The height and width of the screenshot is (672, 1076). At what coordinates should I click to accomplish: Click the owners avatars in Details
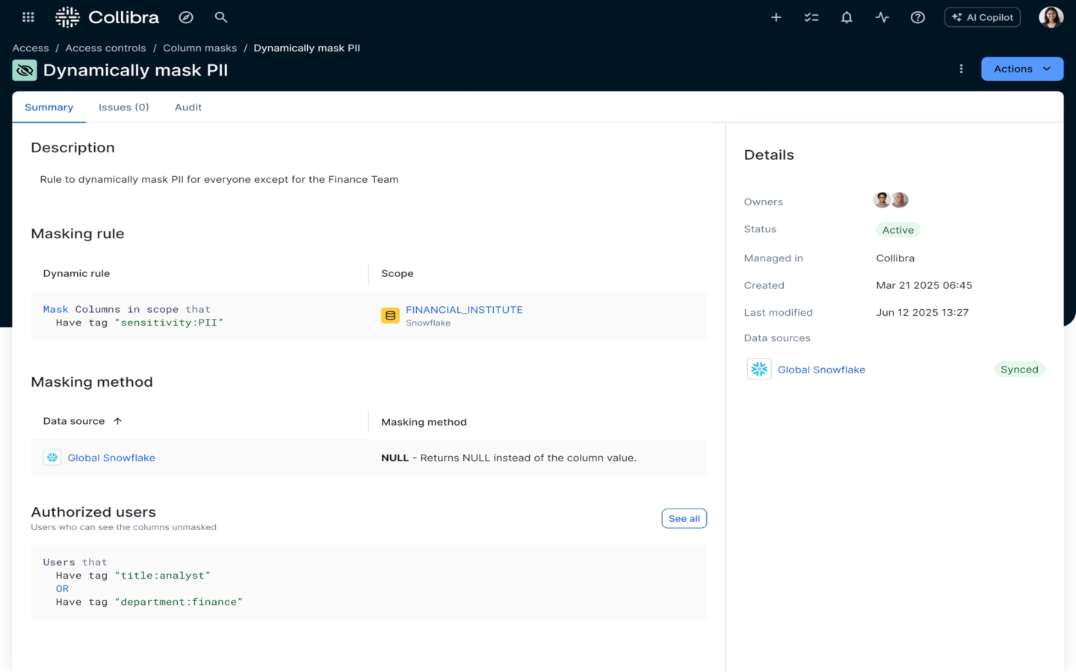pyautogui.click(x=891, y=200)
